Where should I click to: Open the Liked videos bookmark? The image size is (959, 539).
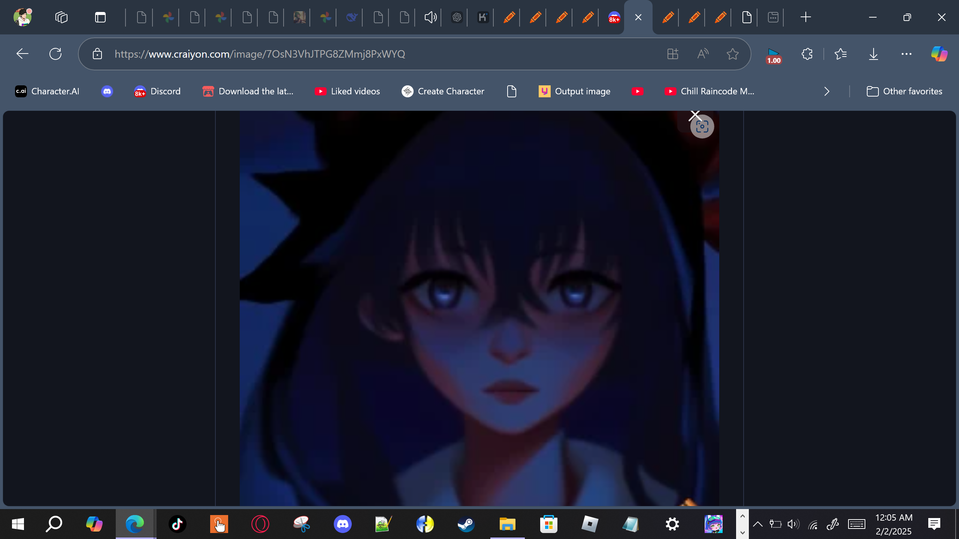(347, 91)
